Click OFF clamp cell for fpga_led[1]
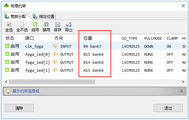The width and height of the screenshot is (189, 120). tap(172, 70)
